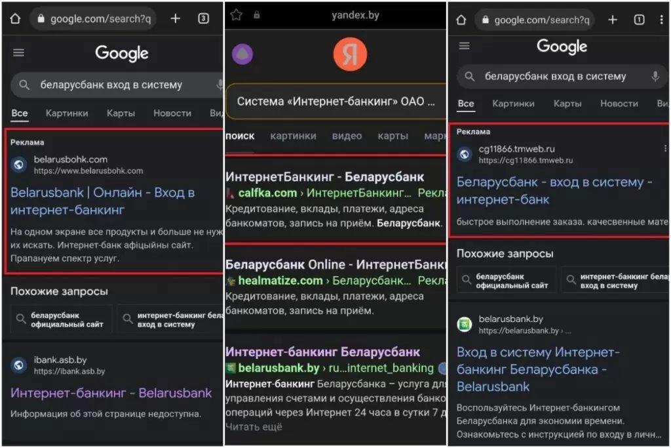This screenshot has height=448, width=671.
Task: Click the globe favicon next to belarusbohk.com
Action: 20,165
